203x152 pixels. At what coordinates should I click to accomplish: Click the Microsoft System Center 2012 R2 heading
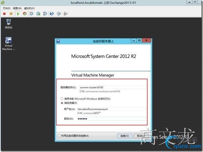click(104, 56)
